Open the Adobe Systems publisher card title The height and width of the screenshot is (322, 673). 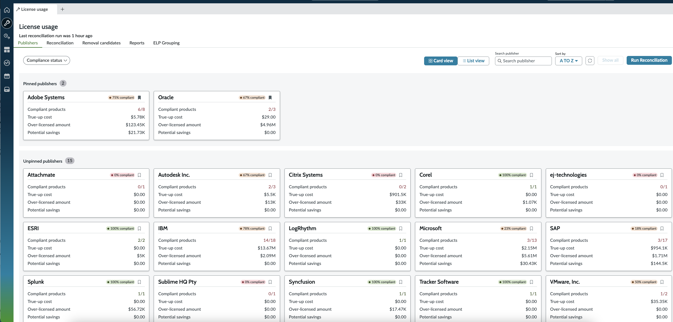[x=46, y=97]
